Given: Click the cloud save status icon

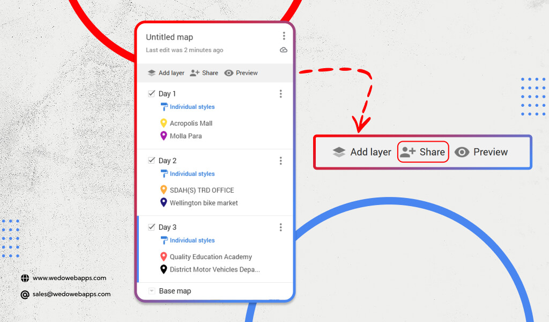Looking at the screenshot, I should coord(284,50).
